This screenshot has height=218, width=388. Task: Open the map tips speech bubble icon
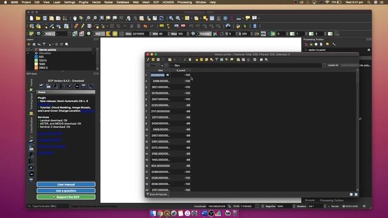[247, 18]
